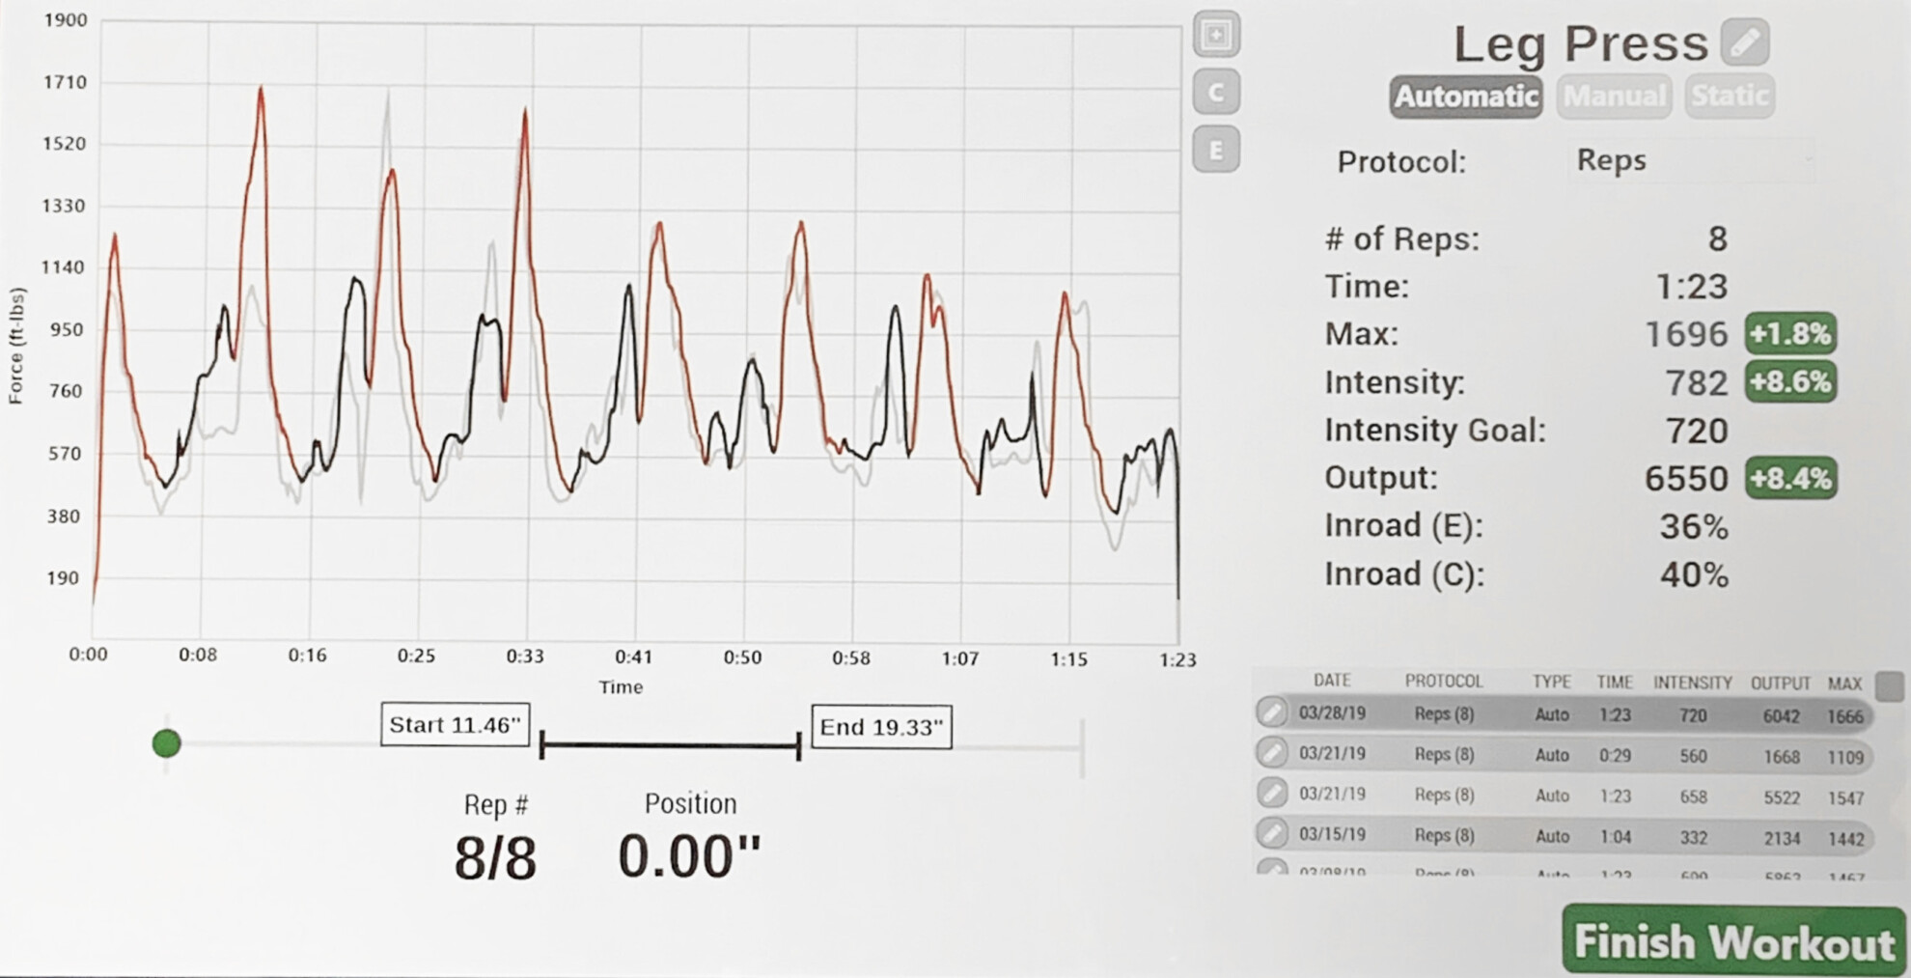1911x978 pixels.
Task: Click the +8.4% Output badge
Action: (1790, 479)
